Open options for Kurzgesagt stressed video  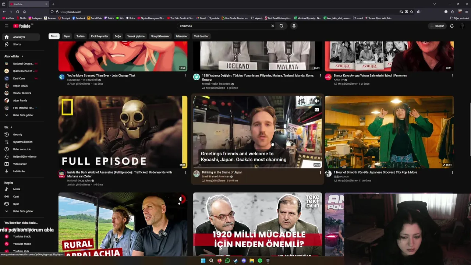(x=185, y=76)
